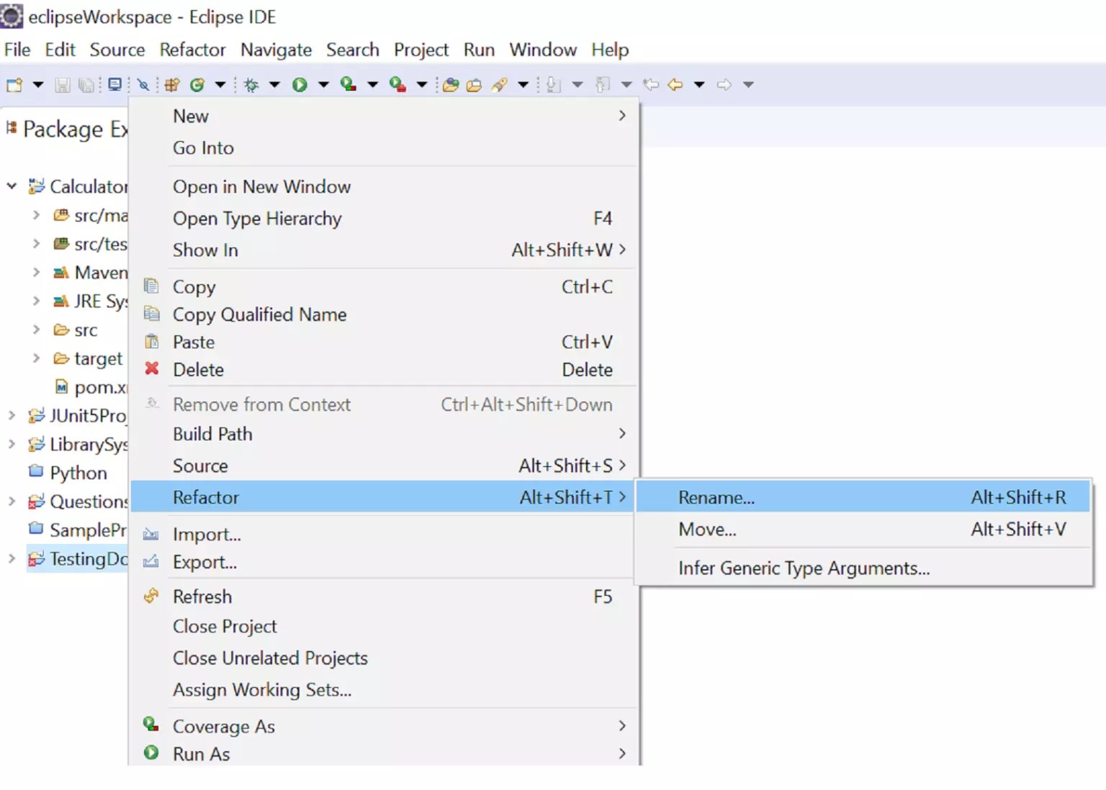1106x790 pixels.
Task: Toggle the Skip All Breakpoints toolbar icon
Action: [x=143, y=84]
